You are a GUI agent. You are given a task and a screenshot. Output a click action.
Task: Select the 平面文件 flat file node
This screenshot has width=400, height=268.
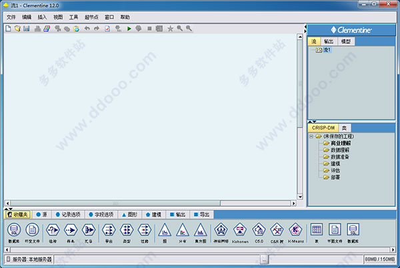click(x=335, y=233)
